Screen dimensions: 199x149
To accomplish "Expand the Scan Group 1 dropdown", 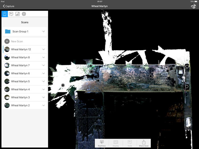I will tap(43, 32).
